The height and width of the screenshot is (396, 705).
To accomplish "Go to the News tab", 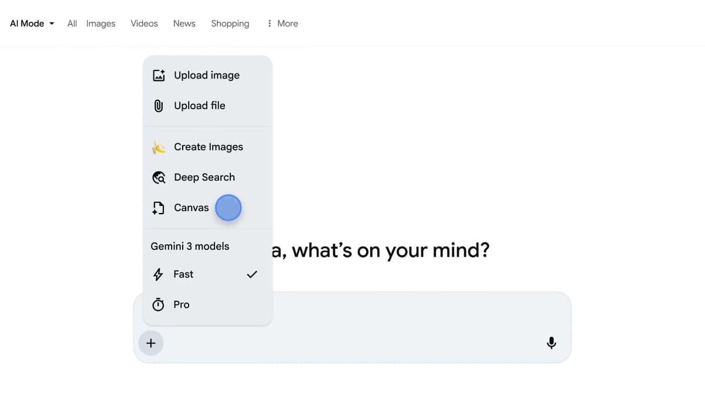I will [184, 23].
